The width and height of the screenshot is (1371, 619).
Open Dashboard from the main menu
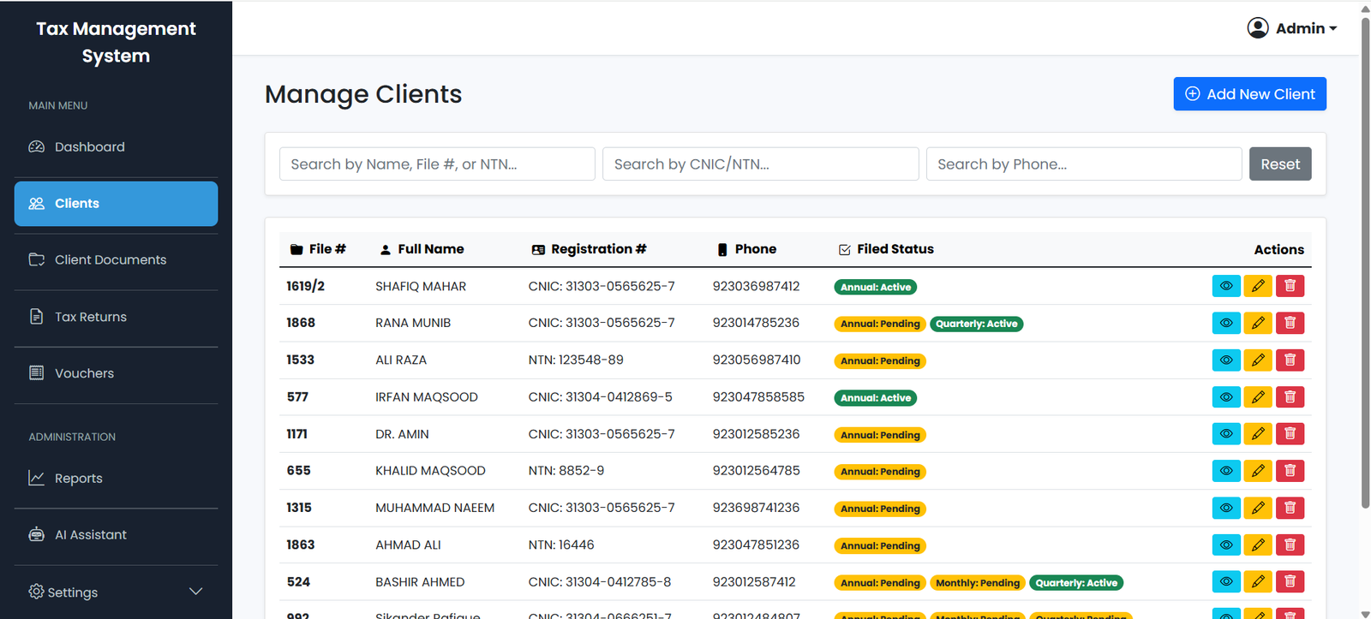116,147
